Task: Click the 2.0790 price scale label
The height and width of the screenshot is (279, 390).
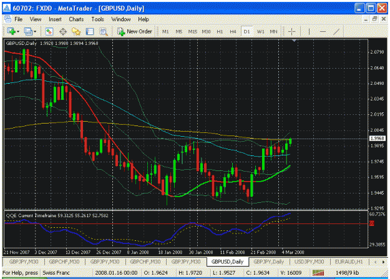Action: pos(377,52)
